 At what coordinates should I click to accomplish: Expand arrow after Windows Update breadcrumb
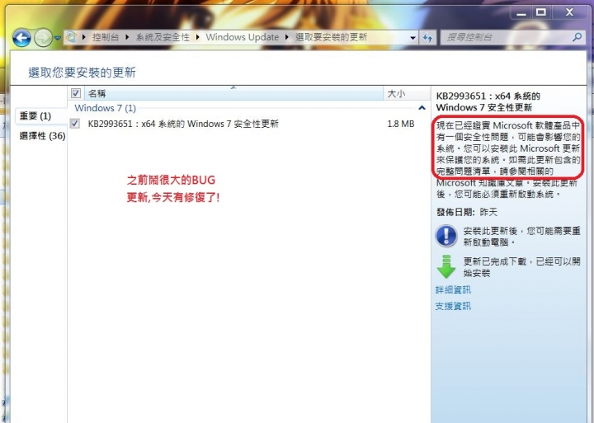287,37
